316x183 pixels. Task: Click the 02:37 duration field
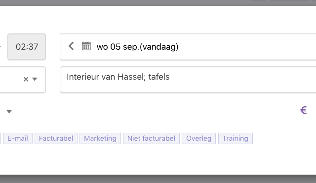27,47
